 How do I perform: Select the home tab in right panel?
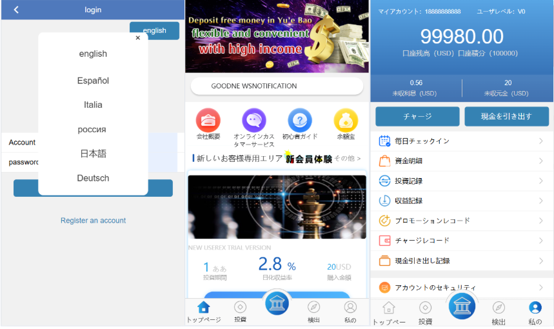(x=389, y=314)
